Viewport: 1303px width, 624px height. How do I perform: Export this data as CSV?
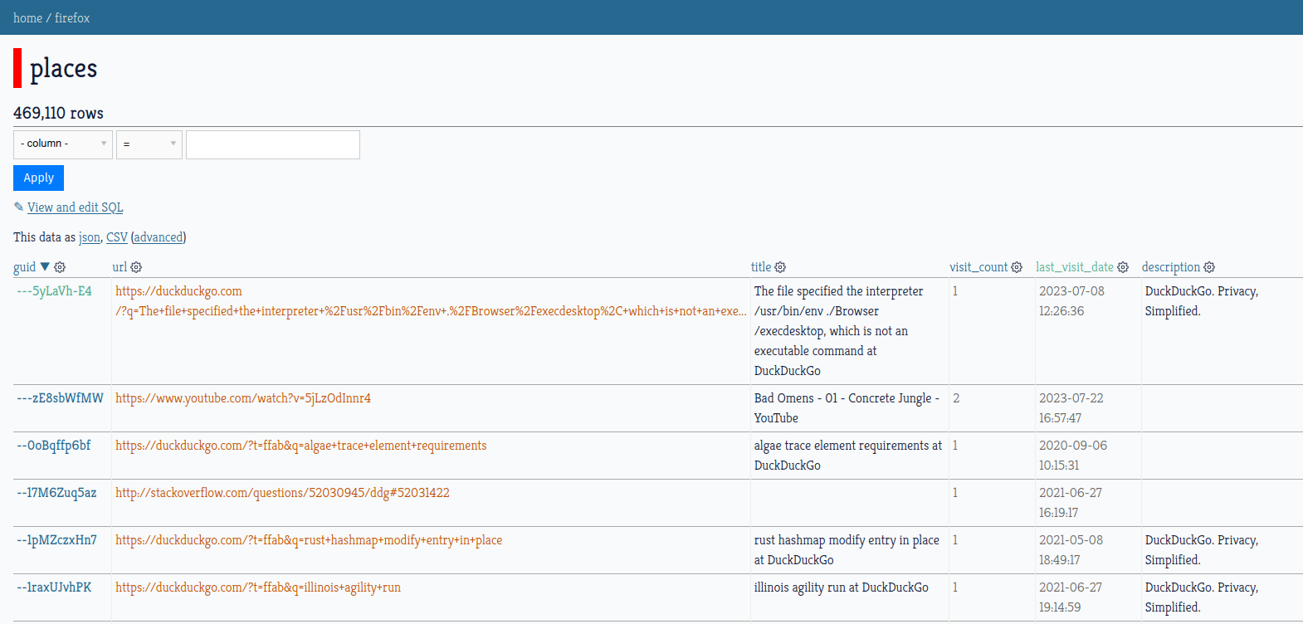pos(117,237)
